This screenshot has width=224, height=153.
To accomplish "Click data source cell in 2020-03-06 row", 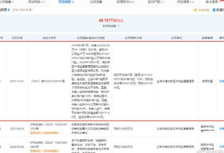I will tap(207, 147).
